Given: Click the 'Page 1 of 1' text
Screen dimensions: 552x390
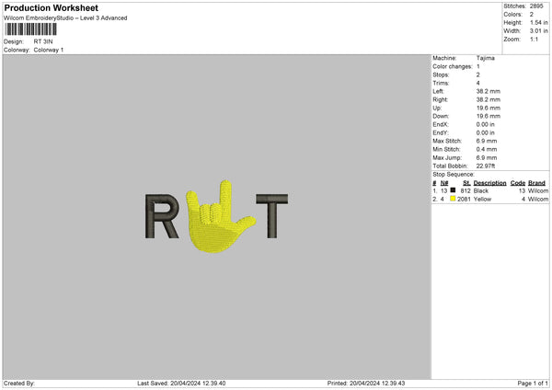Looking at the screenshot, I should coord(533,384).
